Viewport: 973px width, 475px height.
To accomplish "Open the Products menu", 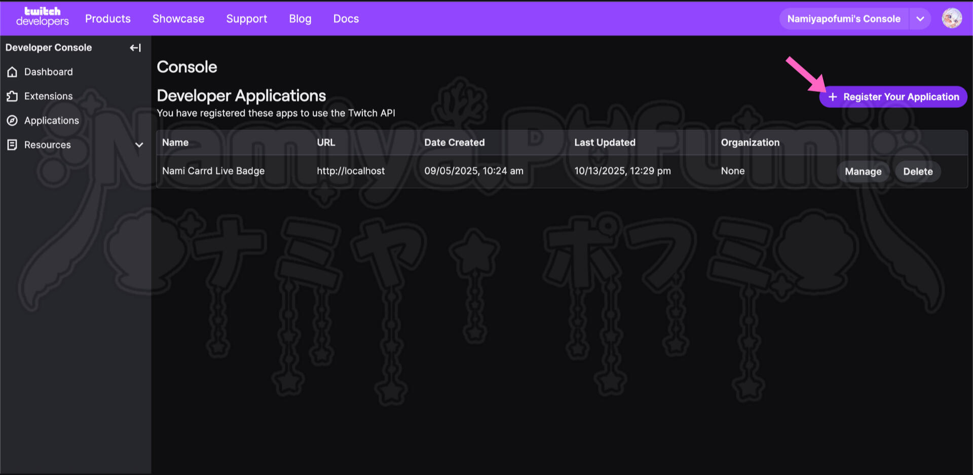I will (107, 19).
